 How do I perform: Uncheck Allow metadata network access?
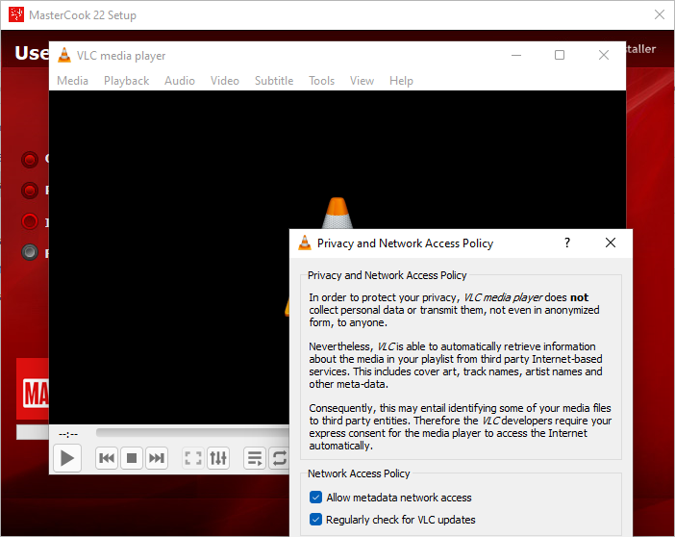point(315,498)
